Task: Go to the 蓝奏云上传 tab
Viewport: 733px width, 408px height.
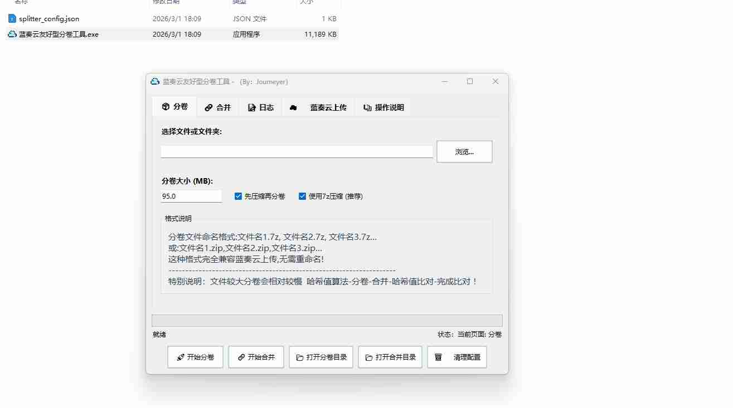Action: click(328, 107)
